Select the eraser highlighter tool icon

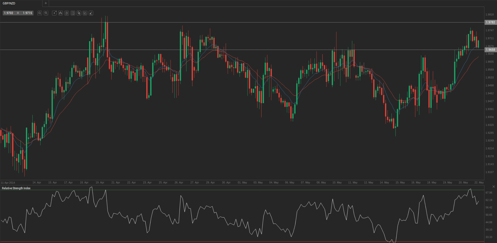click(91, 13)
